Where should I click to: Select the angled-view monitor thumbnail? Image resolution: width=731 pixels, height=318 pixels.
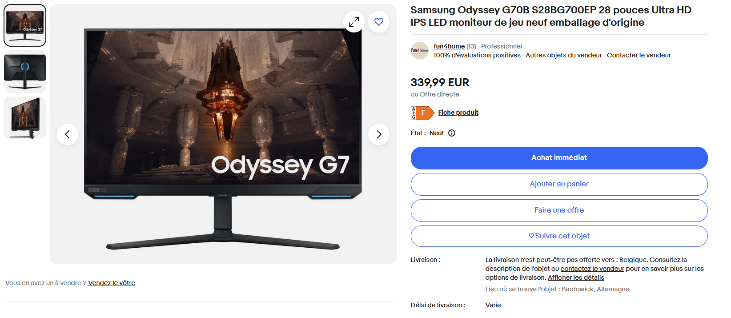point(25,118)
